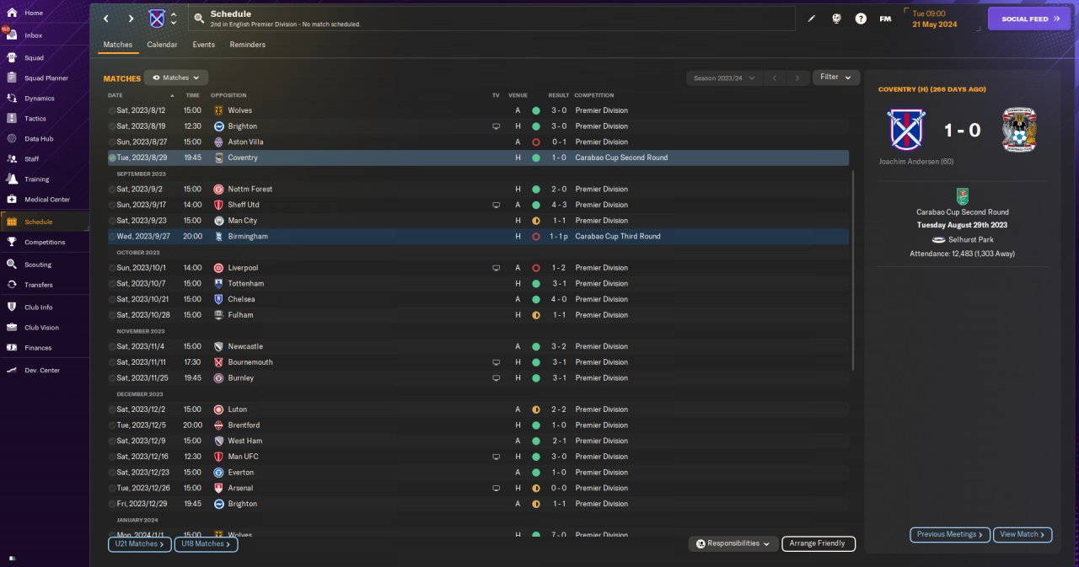The image size is (1079, 567).
Task: Open the Responsibilities dropdown
Action: (734, 543)
